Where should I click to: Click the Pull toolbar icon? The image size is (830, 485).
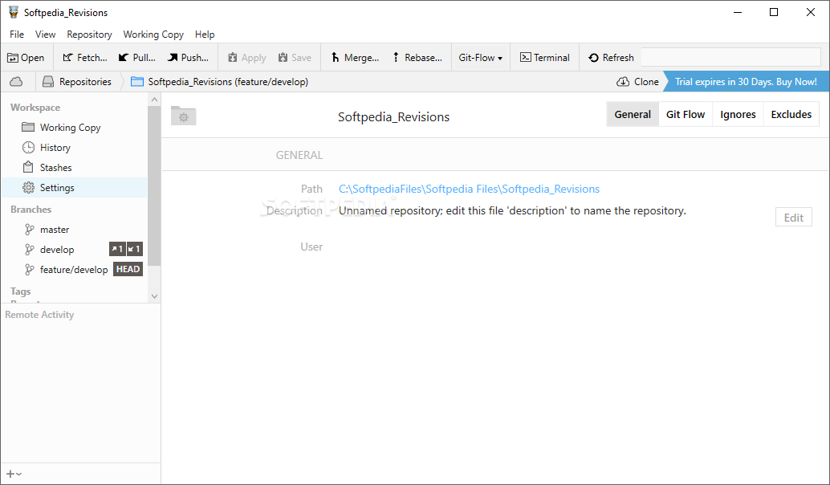click(x=124, y=58)
